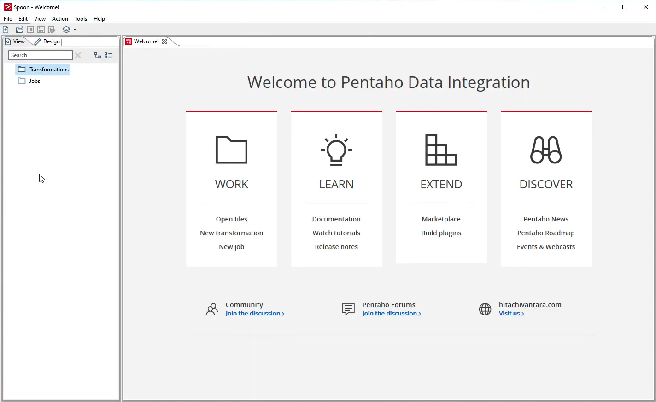
Task: Click the DISCOVER heading
Action: click(546, 184)
